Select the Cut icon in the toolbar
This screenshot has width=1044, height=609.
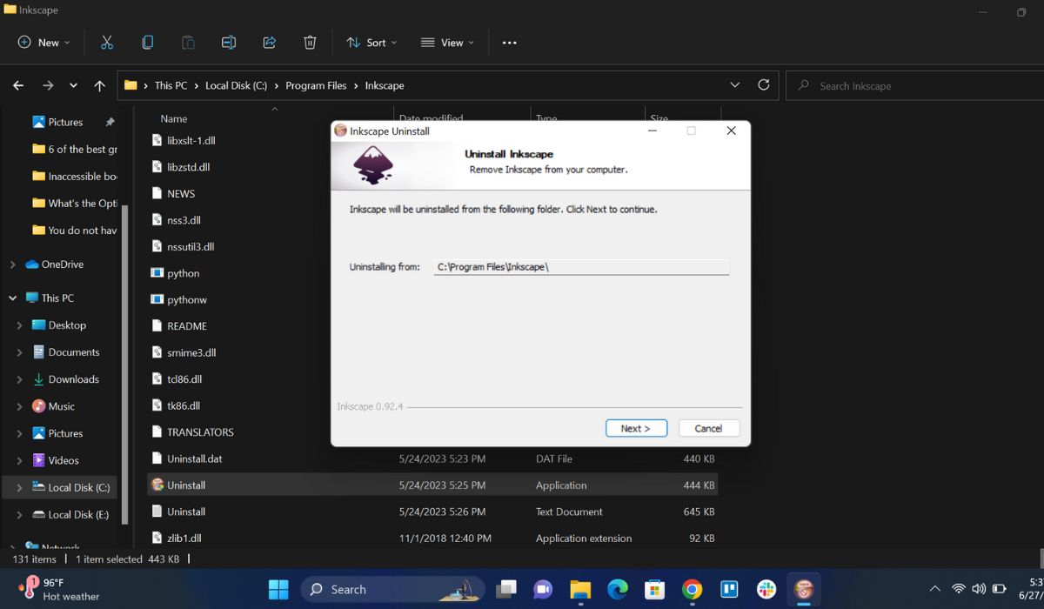(x=107, y=42)
